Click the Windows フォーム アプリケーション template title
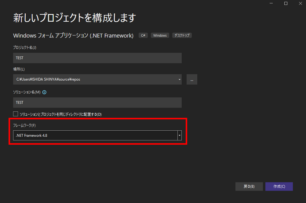 click(73, 35)
